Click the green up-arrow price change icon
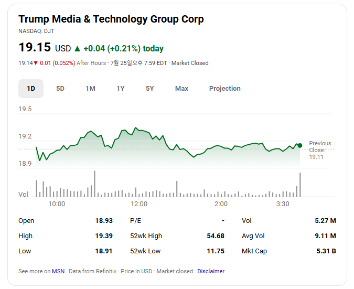Screen dimensions: 354x289 (78, 49)
